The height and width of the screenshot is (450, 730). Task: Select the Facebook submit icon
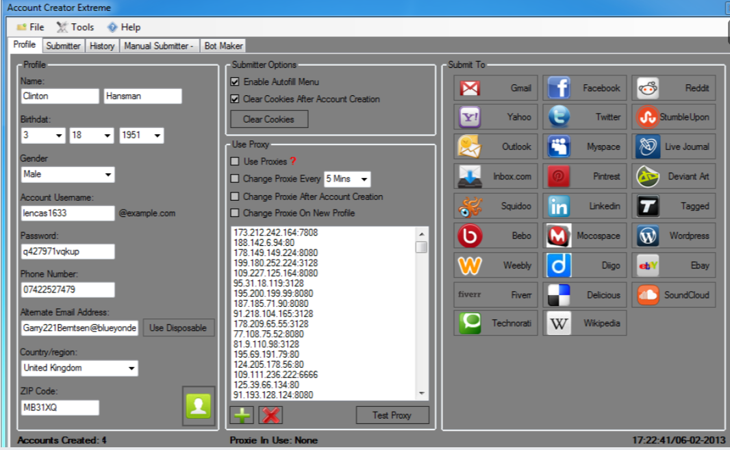tap(584, 88)
